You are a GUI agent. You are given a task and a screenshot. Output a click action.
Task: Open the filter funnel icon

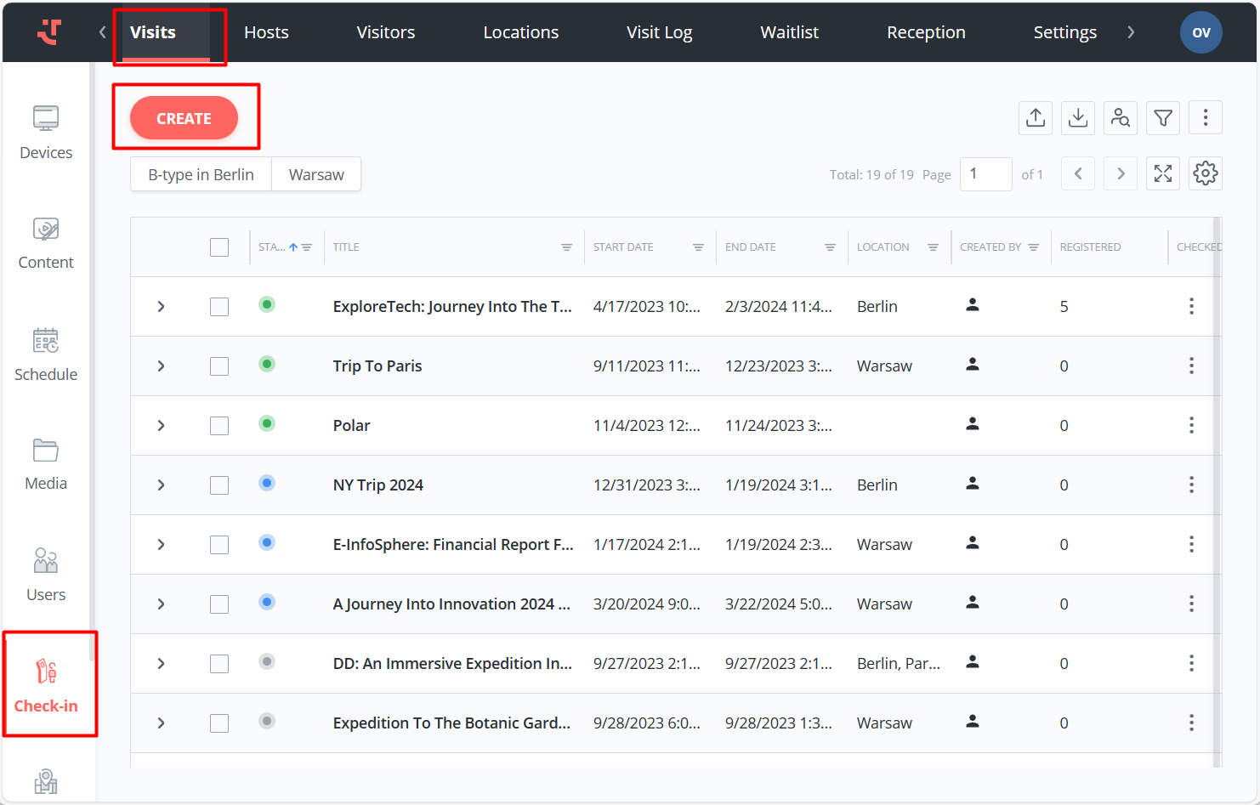tap(1162, 118)
